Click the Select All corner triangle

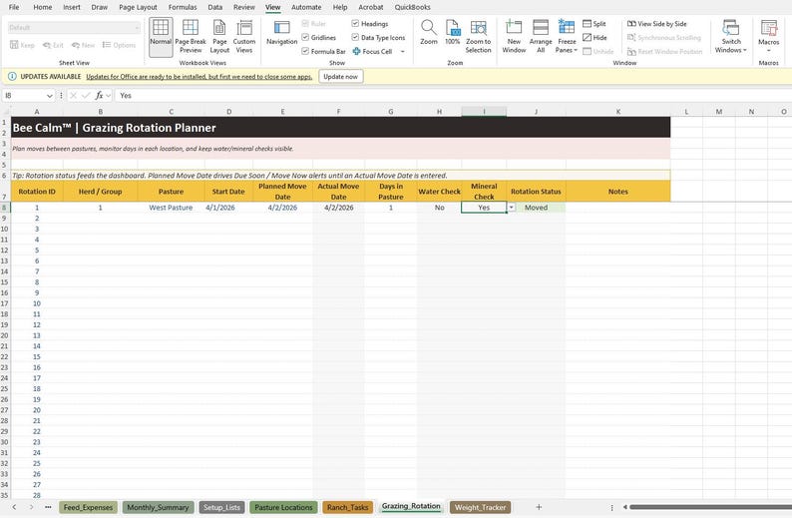(6, 111)
